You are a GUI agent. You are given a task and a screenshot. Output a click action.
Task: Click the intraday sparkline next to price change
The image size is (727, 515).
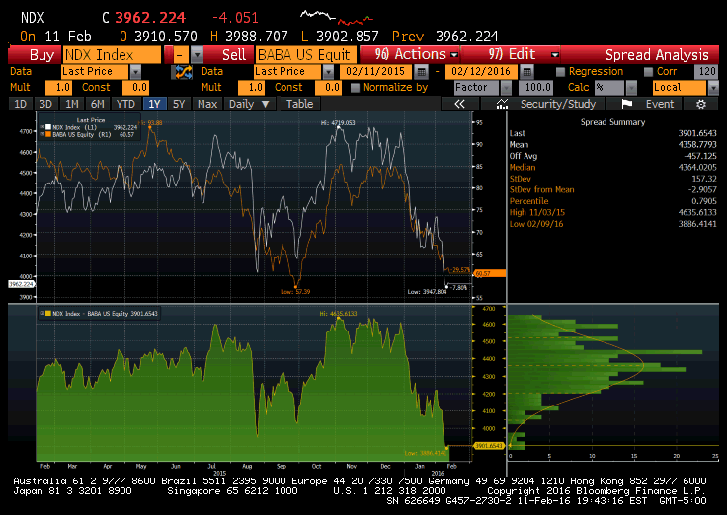pyautogui.click(x=337, y=18)
